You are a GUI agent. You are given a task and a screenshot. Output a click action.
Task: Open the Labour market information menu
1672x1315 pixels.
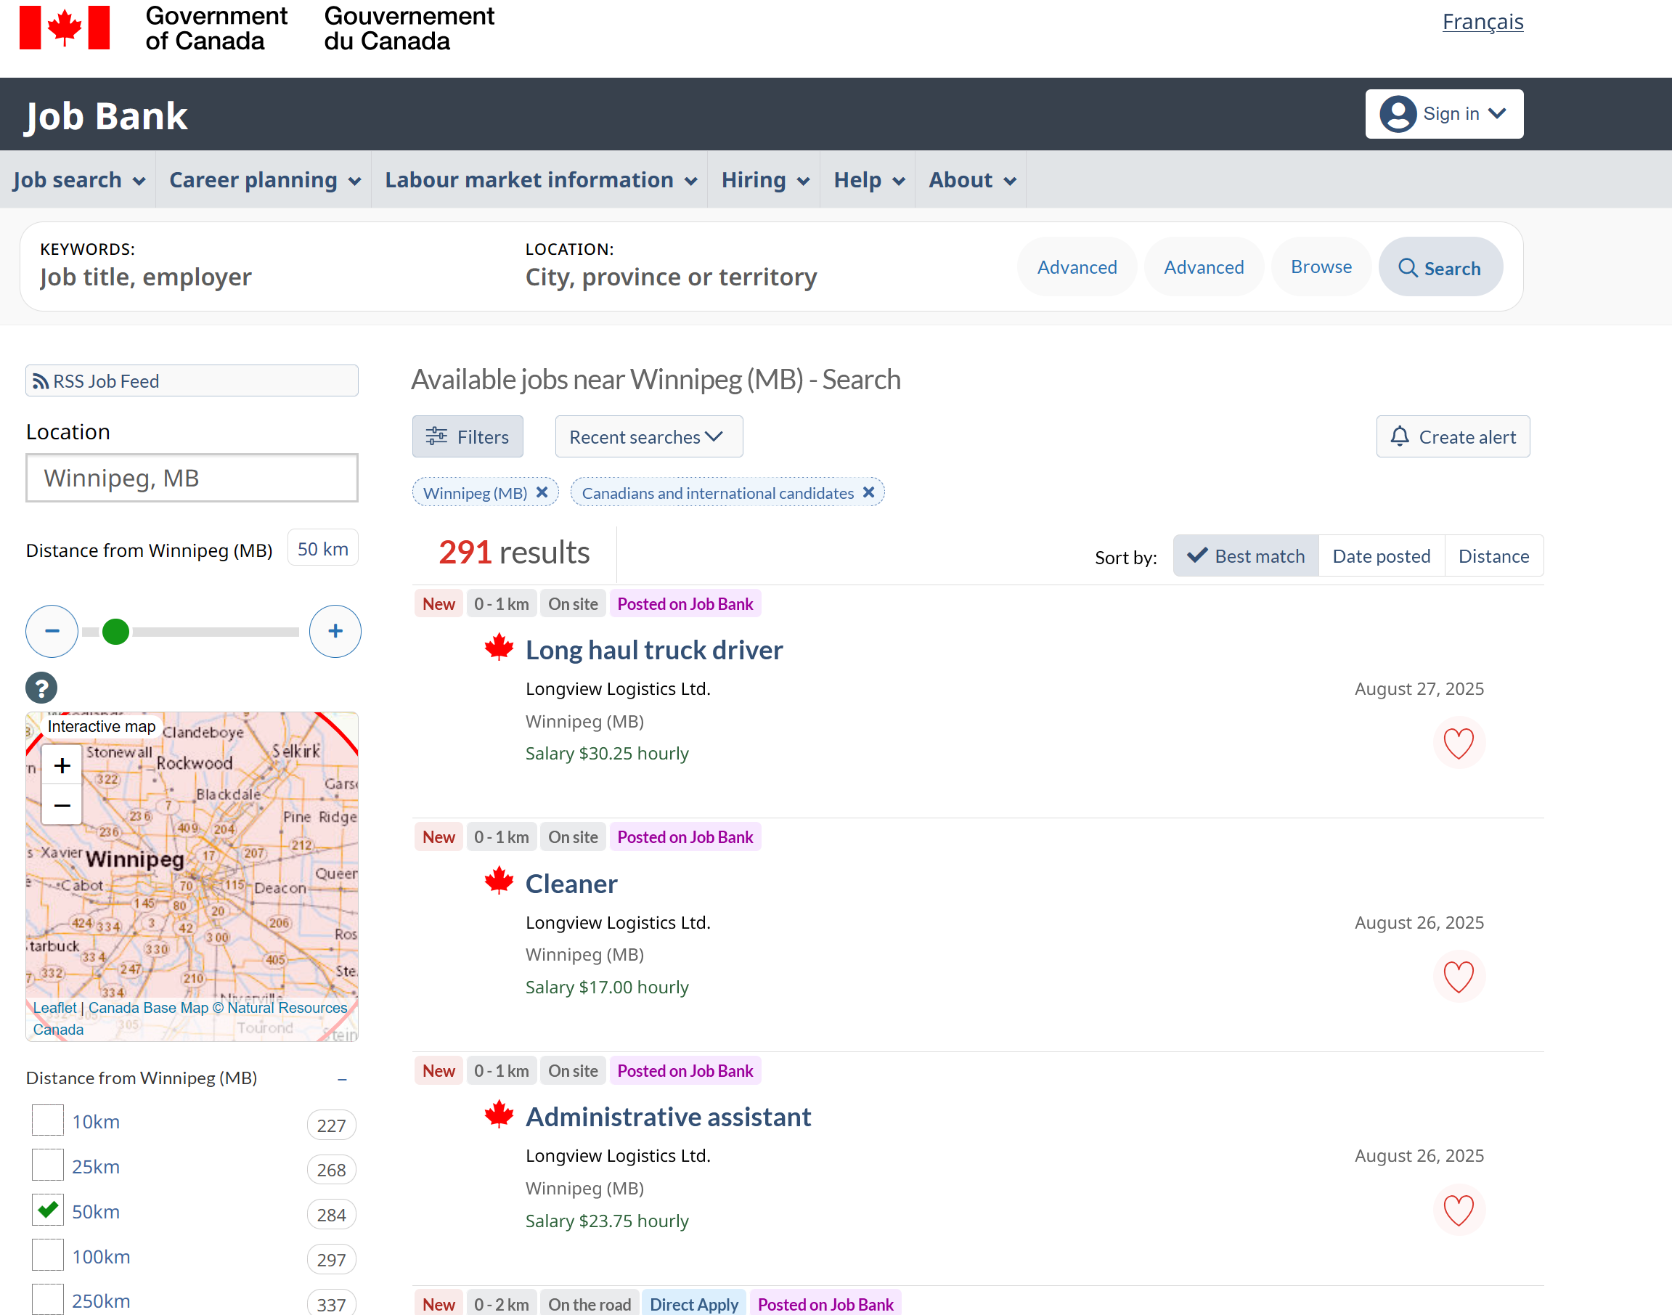pos(539,180)
